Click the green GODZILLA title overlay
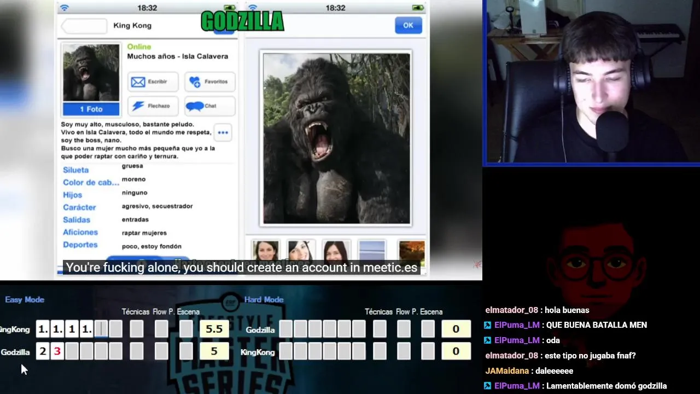The height and width of the screenshot is (394, 700). pyautogui.click(x=242, y=21)
